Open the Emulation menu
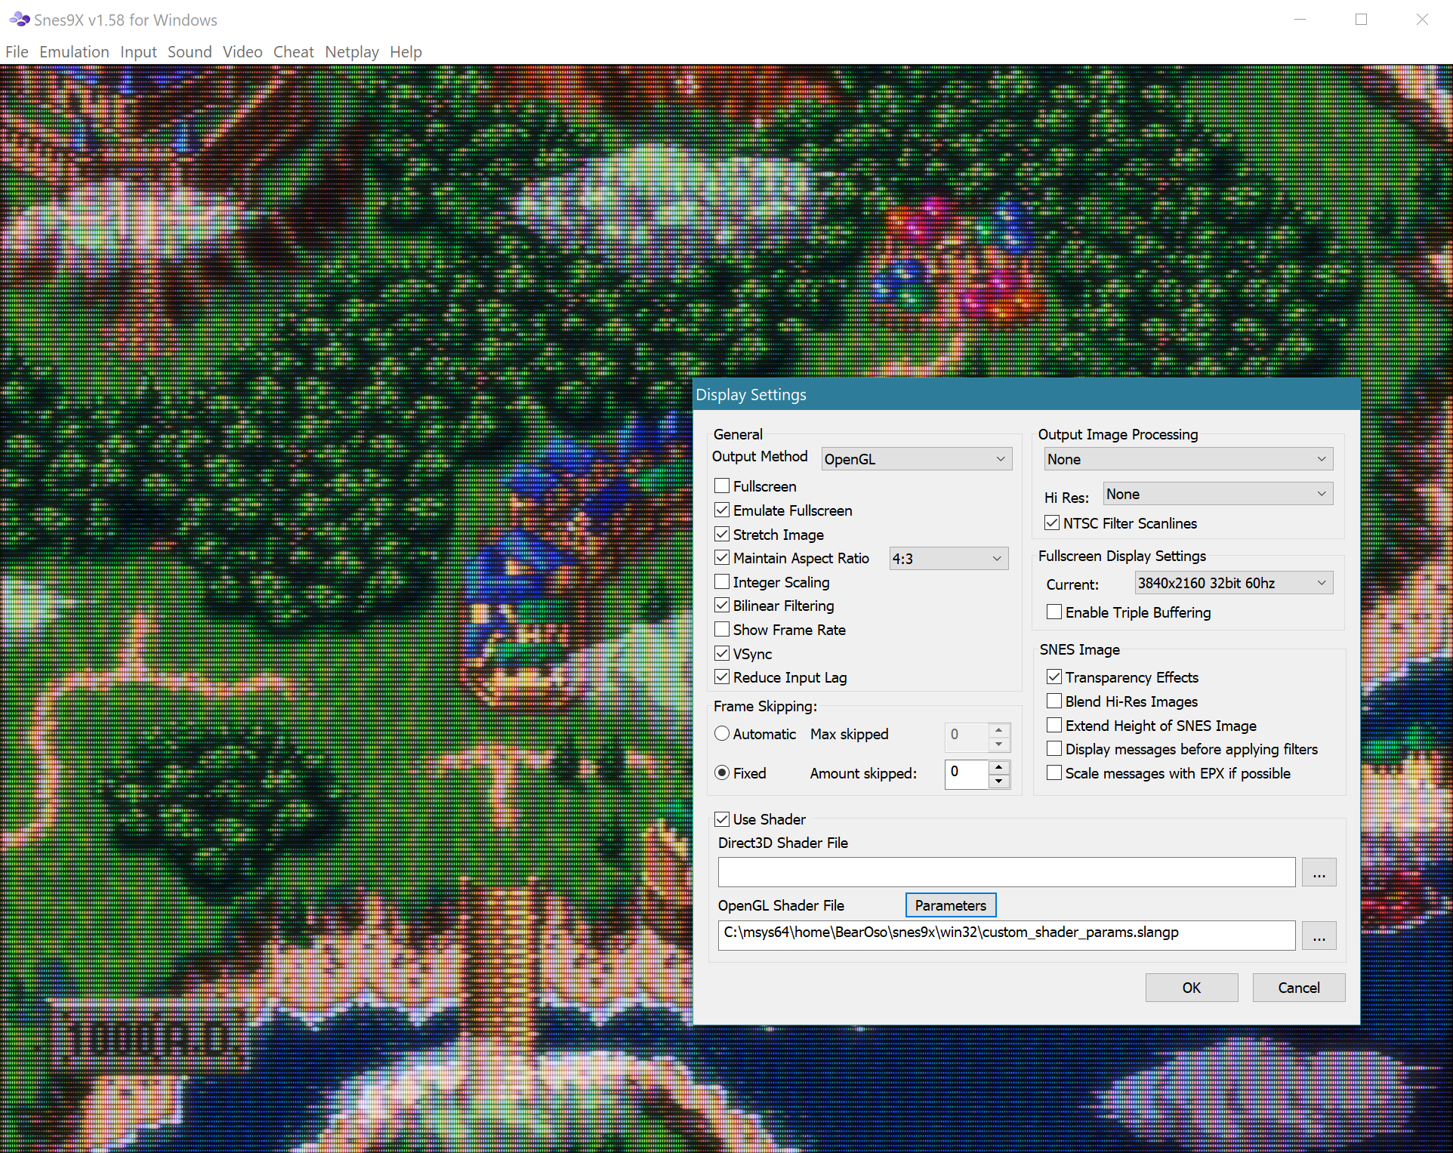 click(74, 52)
